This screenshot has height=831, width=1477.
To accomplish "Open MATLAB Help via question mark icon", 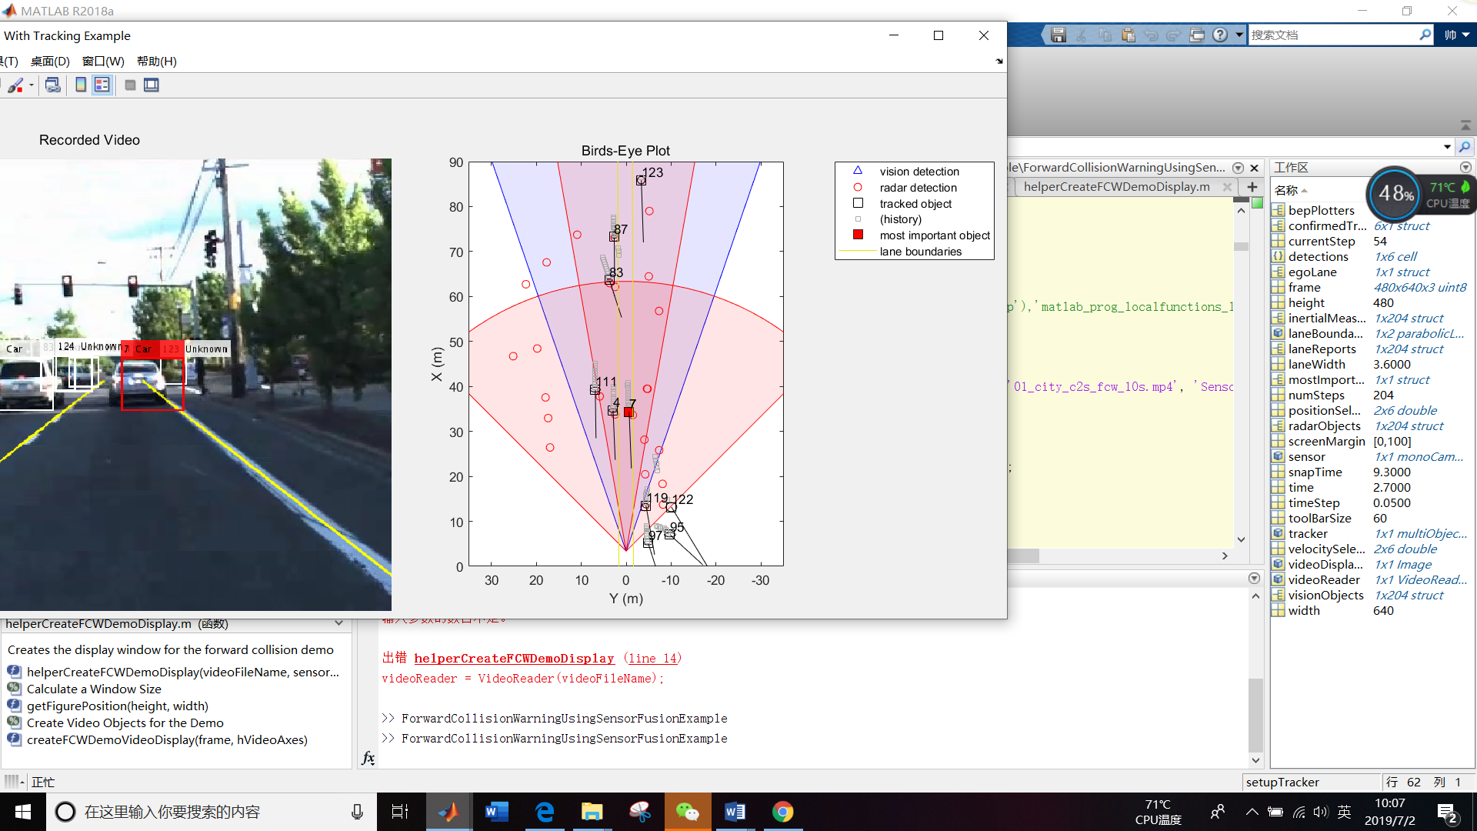I will 1221,35.
